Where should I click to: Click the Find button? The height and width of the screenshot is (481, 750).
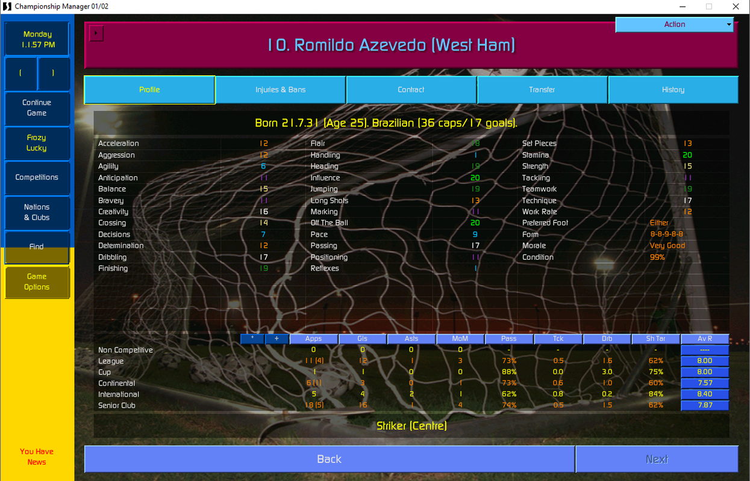(x=37, y=247)
